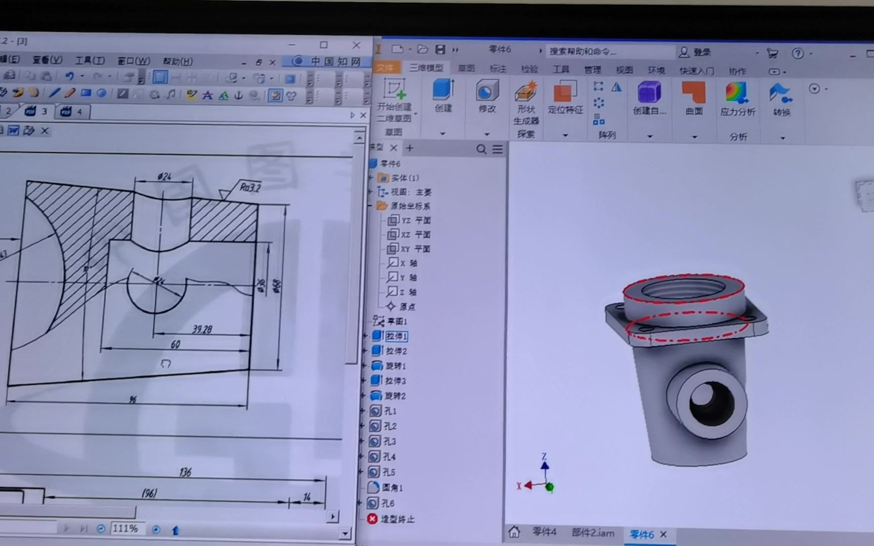Select the YZ 平面 plane in browser

click(x=409, y=220)
